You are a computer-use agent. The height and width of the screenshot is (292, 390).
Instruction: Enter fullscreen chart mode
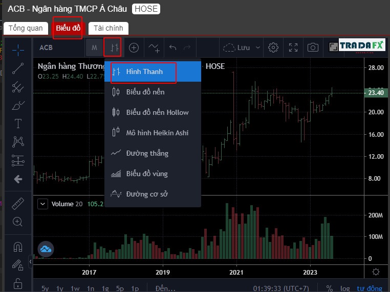[293, 47]
